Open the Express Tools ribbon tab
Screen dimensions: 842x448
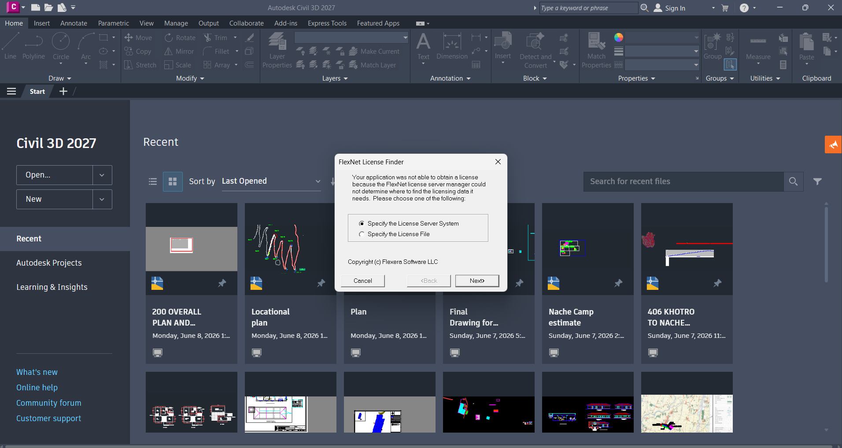point(327,23)
